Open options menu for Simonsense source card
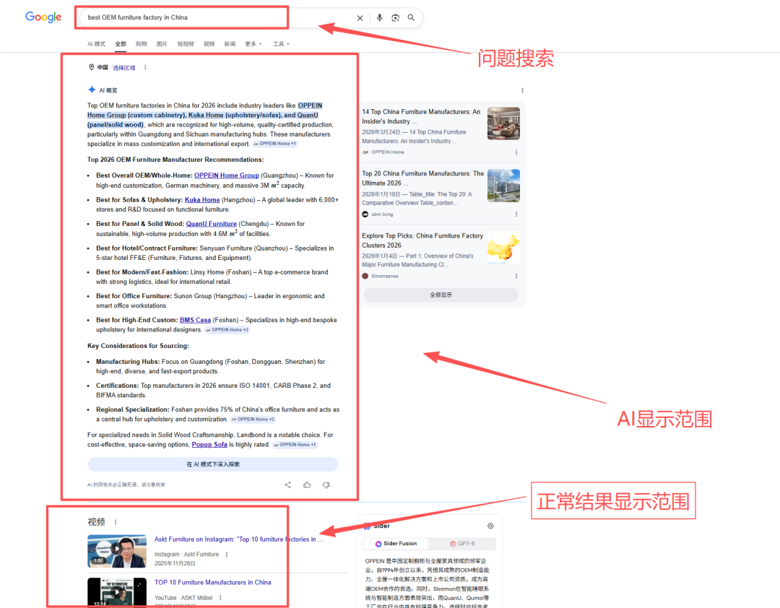 click(x=516, y=276)
